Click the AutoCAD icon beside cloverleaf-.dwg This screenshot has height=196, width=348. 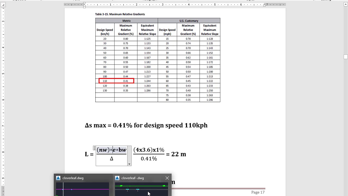tap(117, 178)
